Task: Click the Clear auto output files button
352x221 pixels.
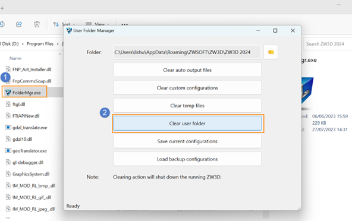Action: (187, 70)
